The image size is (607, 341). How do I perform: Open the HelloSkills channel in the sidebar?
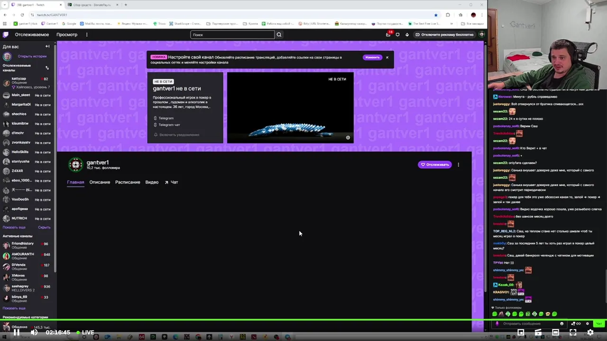[x=28, y=152]
